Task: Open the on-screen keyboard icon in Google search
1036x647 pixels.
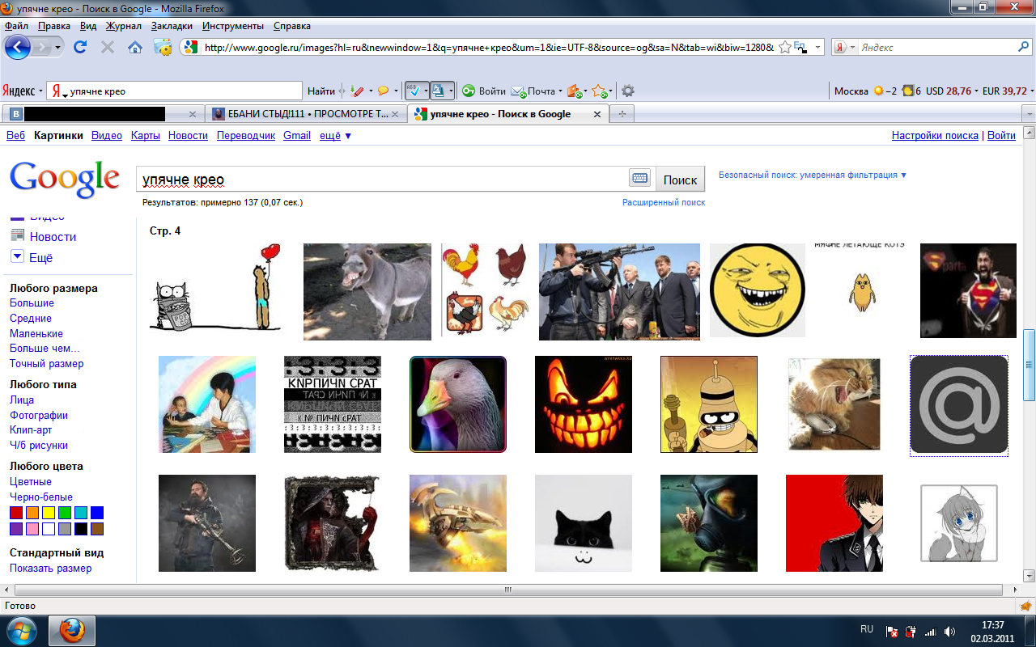Action: pyautogui.click(x=639, y=179)
